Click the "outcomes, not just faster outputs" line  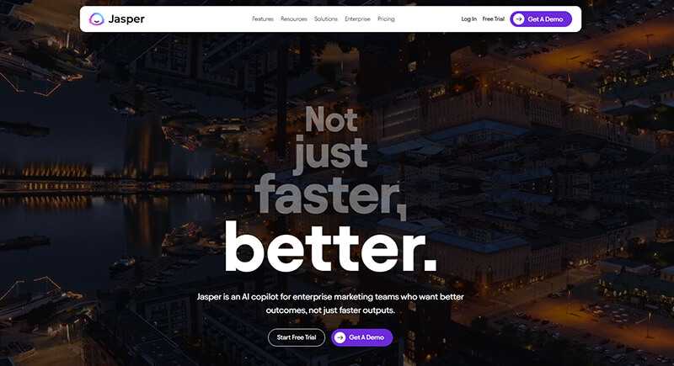pos(330,310)
